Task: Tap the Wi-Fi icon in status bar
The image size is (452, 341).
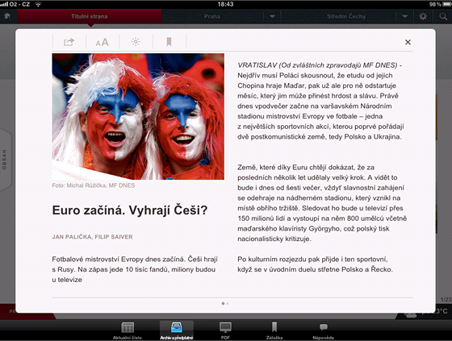Action: pos(38,4)
